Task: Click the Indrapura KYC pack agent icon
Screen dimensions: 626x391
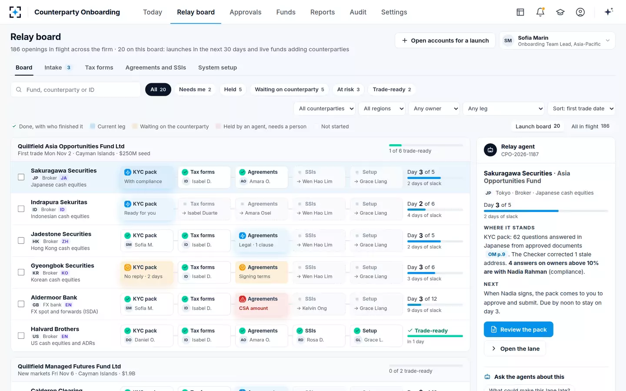Action: point(128,204)
